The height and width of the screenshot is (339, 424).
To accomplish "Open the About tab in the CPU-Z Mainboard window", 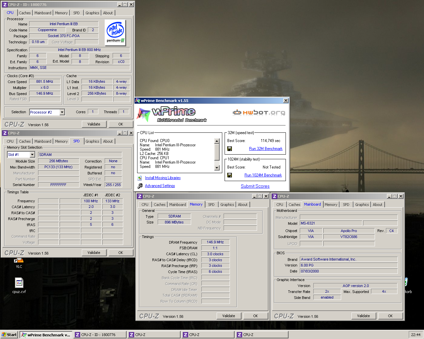I will coord(378,205).
